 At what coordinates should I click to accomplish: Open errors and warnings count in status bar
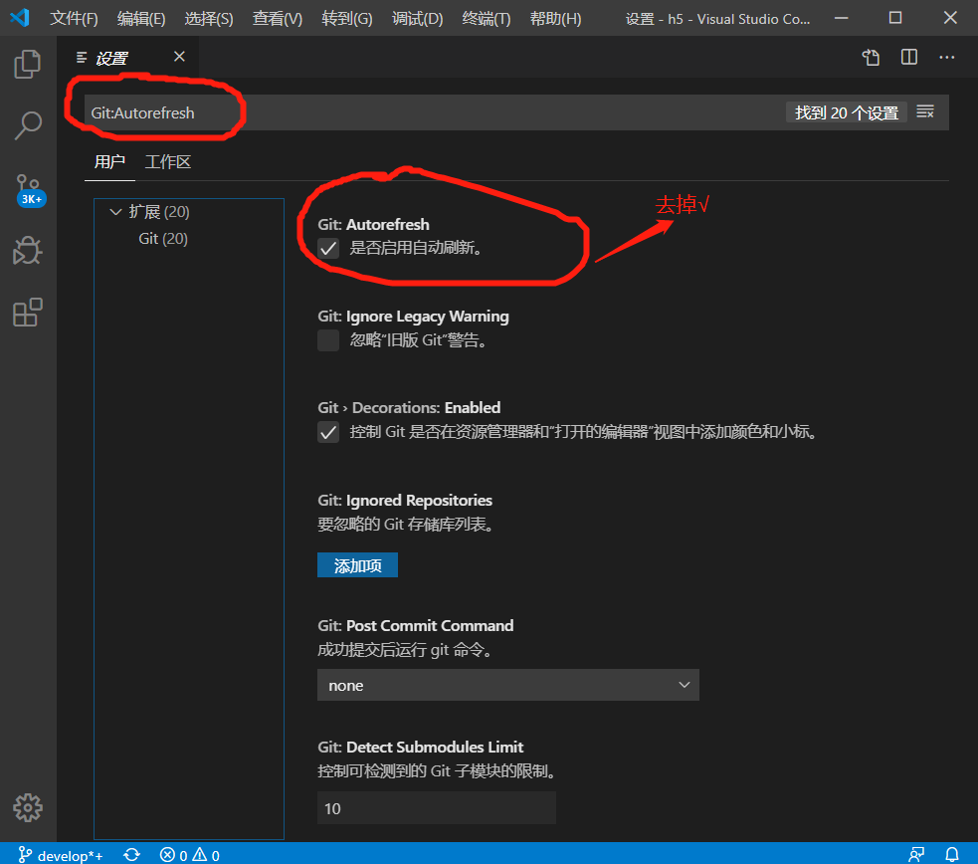click(x=190, y=855)
